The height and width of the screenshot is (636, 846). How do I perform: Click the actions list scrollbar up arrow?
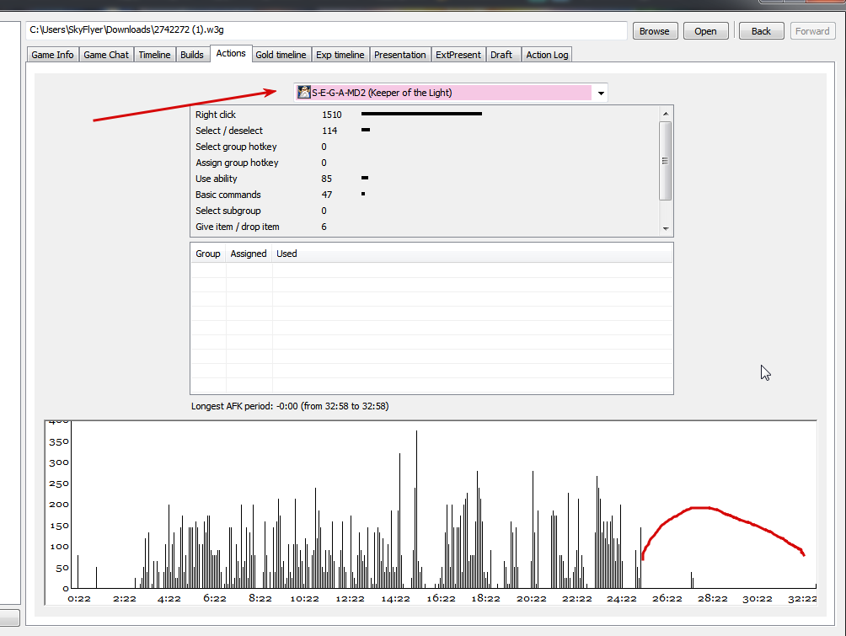666,113
